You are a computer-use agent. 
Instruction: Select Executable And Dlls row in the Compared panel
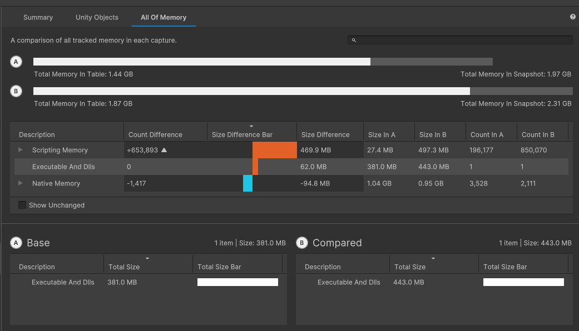(x=349, y=282)
